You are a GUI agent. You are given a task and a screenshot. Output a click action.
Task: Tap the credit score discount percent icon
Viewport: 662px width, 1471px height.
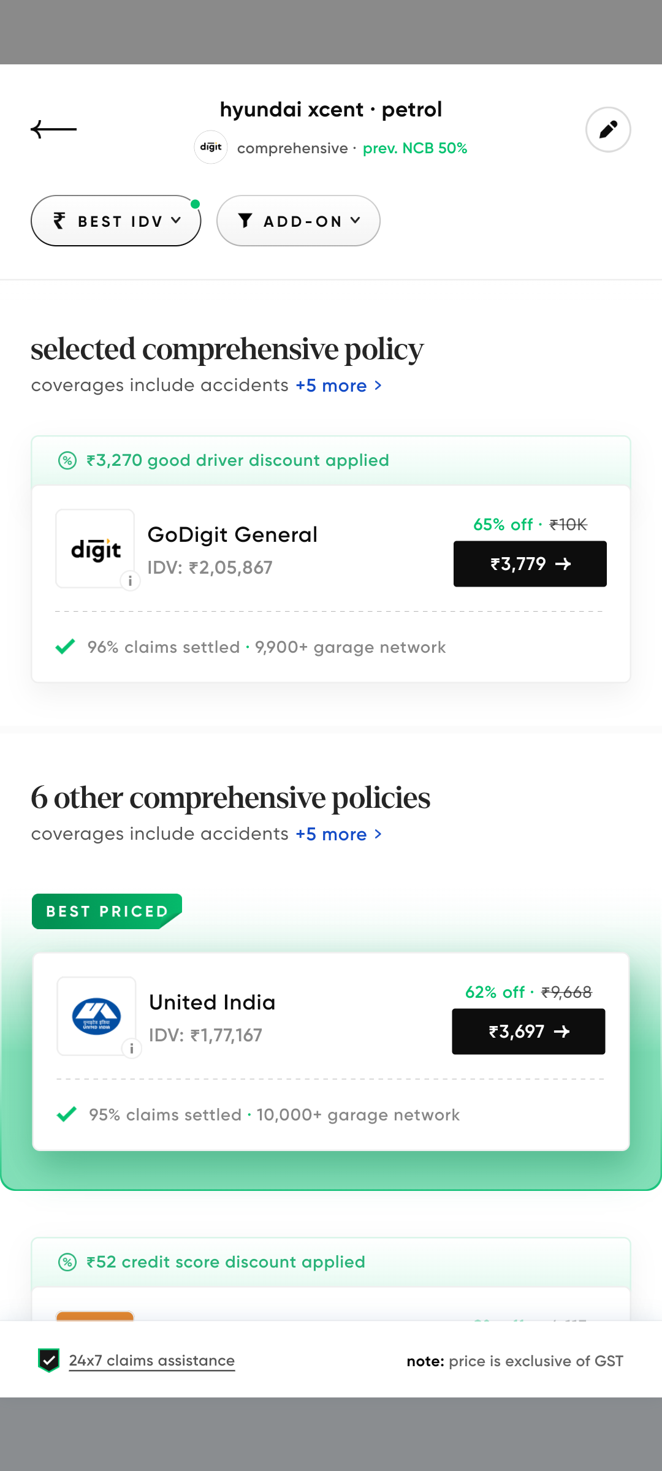67,1262
